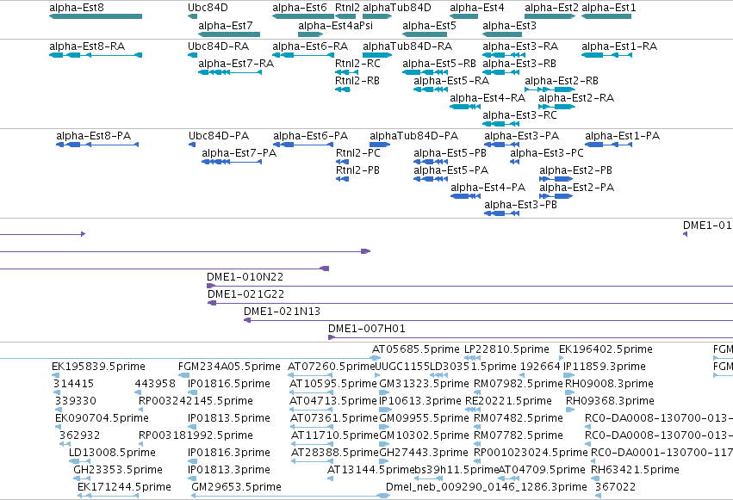Select the alpha-Est7-RA transcript
This screenshot has height=500, width=733.
tap(230, 72)
